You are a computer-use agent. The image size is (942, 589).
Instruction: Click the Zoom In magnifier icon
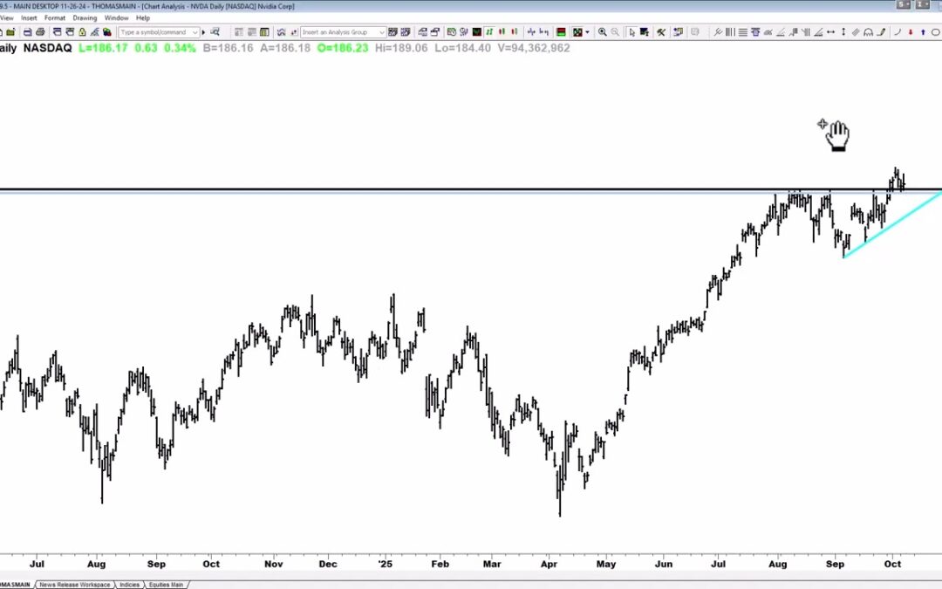coord(603,32)
